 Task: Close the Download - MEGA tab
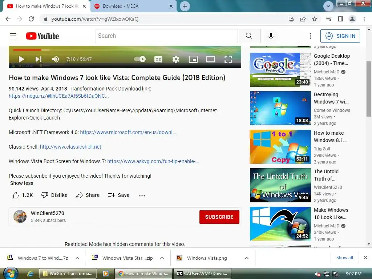[171, 7]
